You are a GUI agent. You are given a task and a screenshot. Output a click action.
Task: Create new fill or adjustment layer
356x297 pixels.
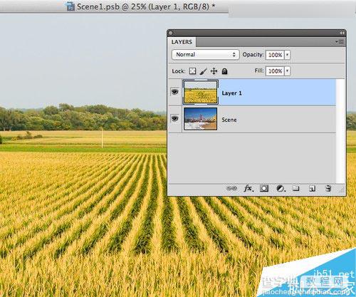click(x=281, y=189)
